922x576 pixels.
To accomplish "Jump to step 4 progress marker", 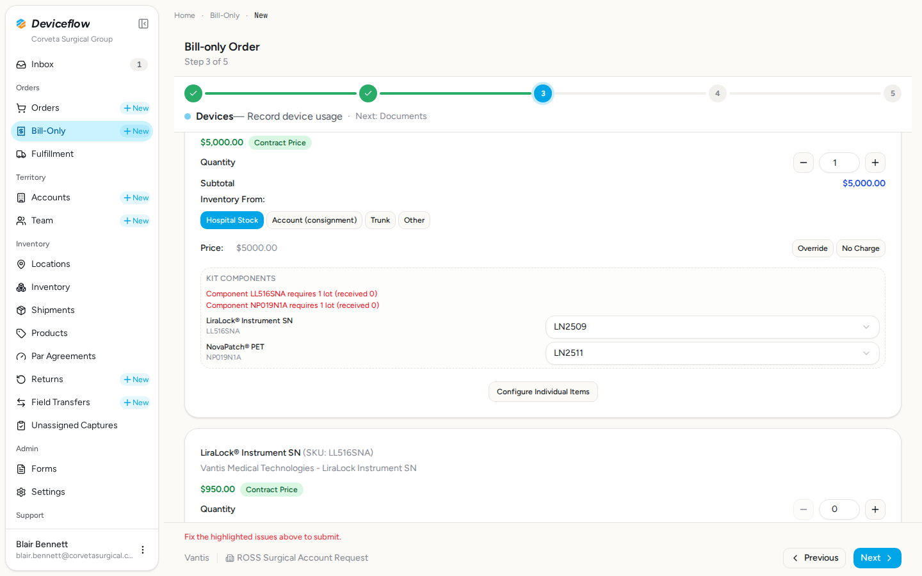I will (x=717, y=93).
